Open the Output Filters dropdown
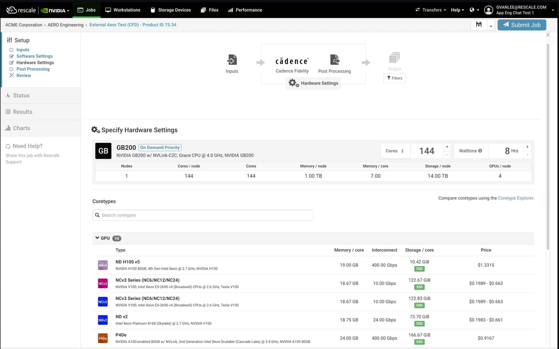 click(x=395, y=78)
